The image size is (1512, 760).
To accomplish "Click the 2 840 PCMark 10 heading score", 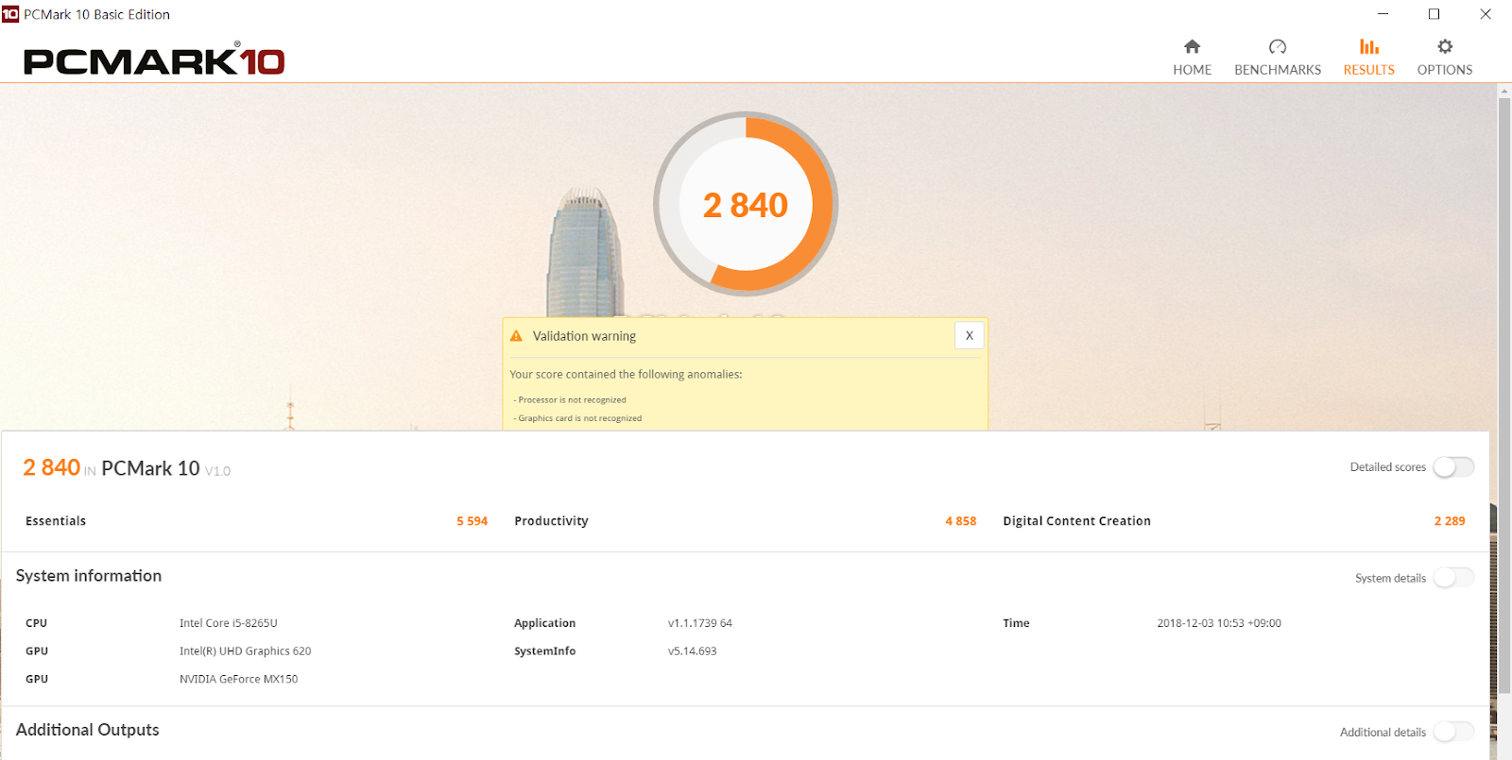I will 52,467.
